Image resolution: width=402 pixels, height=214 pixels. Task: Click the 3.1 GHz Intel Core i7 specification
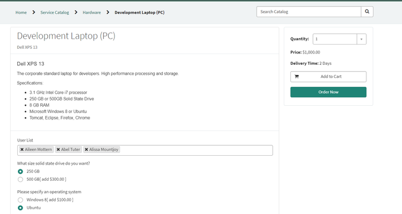[x=58, y=92]
